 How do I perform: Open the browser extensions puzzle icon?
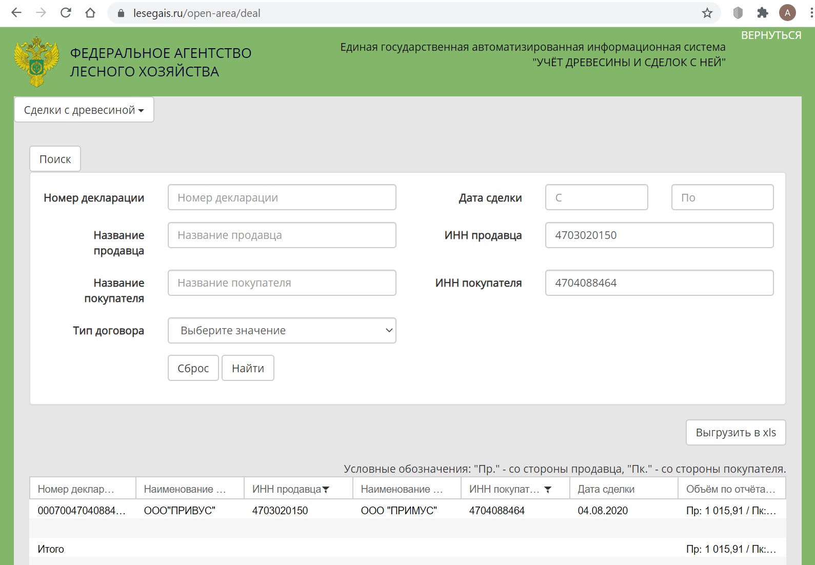click(x=763, y=13)
